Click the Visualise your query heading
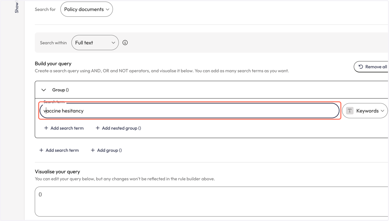This screenshot has width=389, height=221. point(57,172)
